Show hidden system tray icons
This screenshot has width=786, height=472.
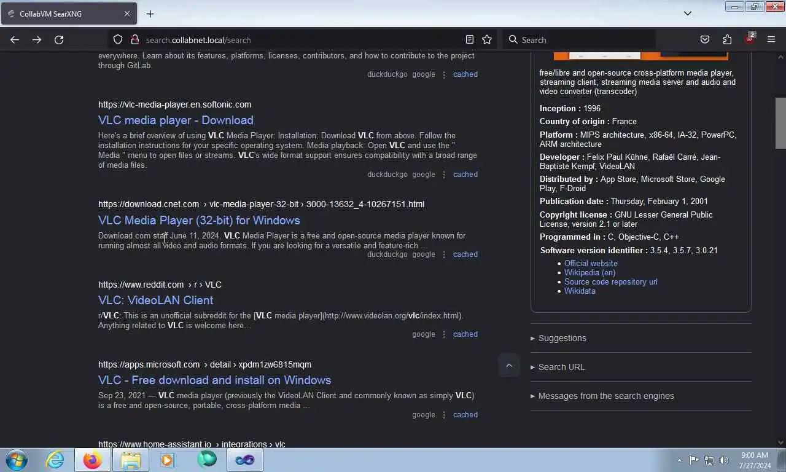click(679, 460)
